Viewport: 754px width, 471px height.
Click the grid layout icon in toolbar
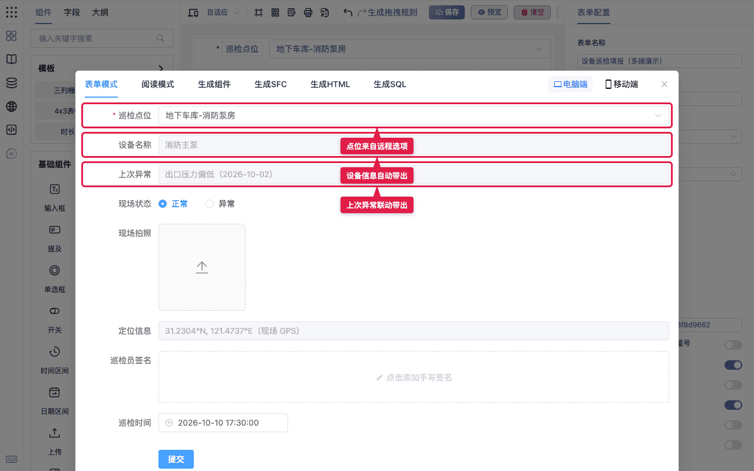[x=275, y=12]
